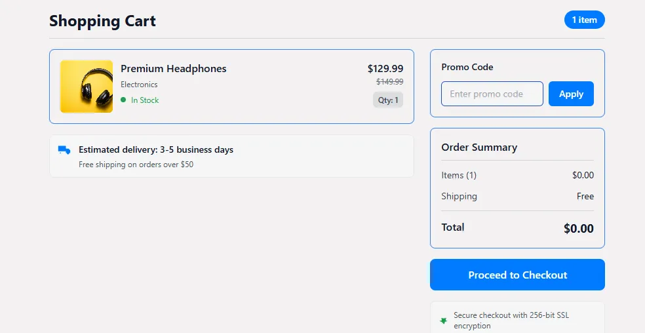Open the Premium Headphones product title
Screen dimensions: 645x333
pos(173,69)
